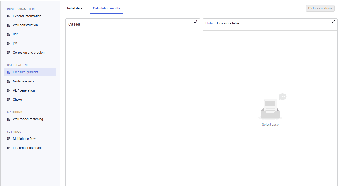Switch to the Indicators table tab
342x186 pixels.
point(228,23)
